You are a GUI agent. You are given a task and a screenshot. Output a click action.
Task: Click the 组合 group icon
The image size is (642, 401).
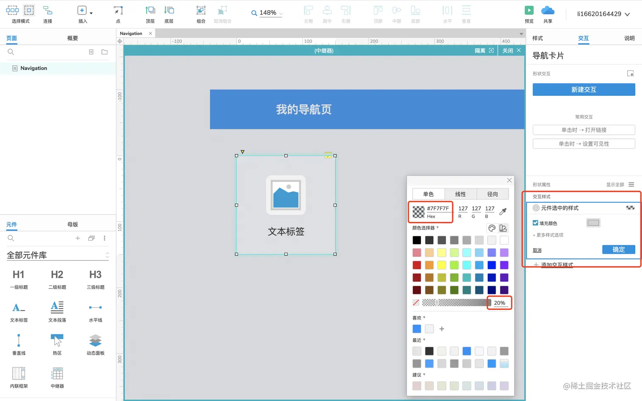[x=201, y=10]
